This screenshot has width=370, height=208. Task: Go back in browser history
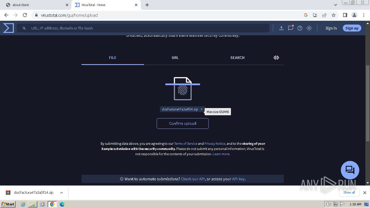click(x=6, y=15)
